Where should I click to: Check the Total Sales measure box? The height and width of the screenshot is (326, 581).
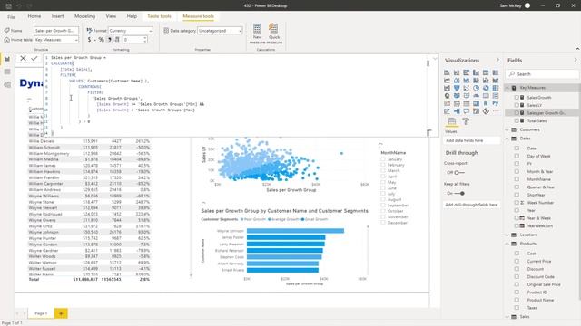pos(517,120)
